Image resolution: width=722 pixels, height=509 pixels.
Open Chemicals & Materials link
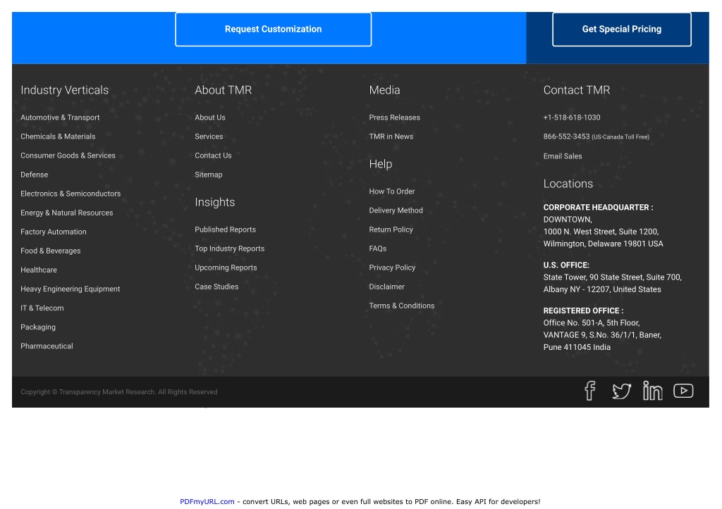click(x=58, y=137)
